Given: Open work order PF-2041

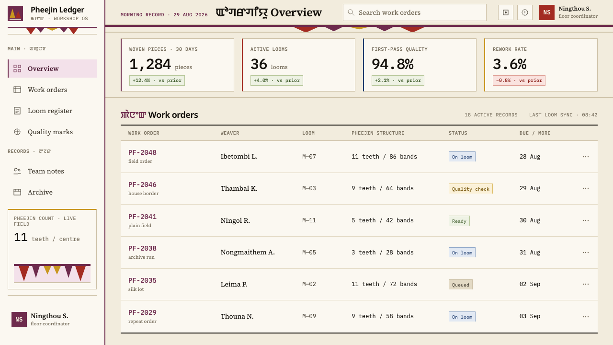Looking at the screenshot, I should point(142,217).
